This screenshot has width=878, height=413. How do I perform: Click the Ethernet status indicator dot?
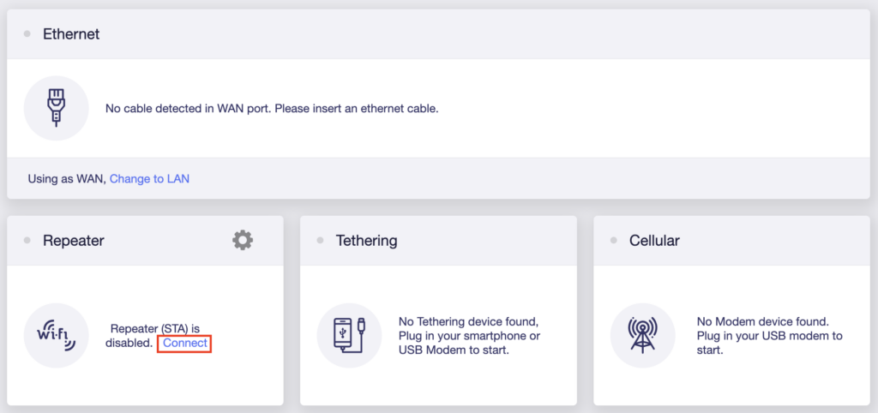pos(27,34)
